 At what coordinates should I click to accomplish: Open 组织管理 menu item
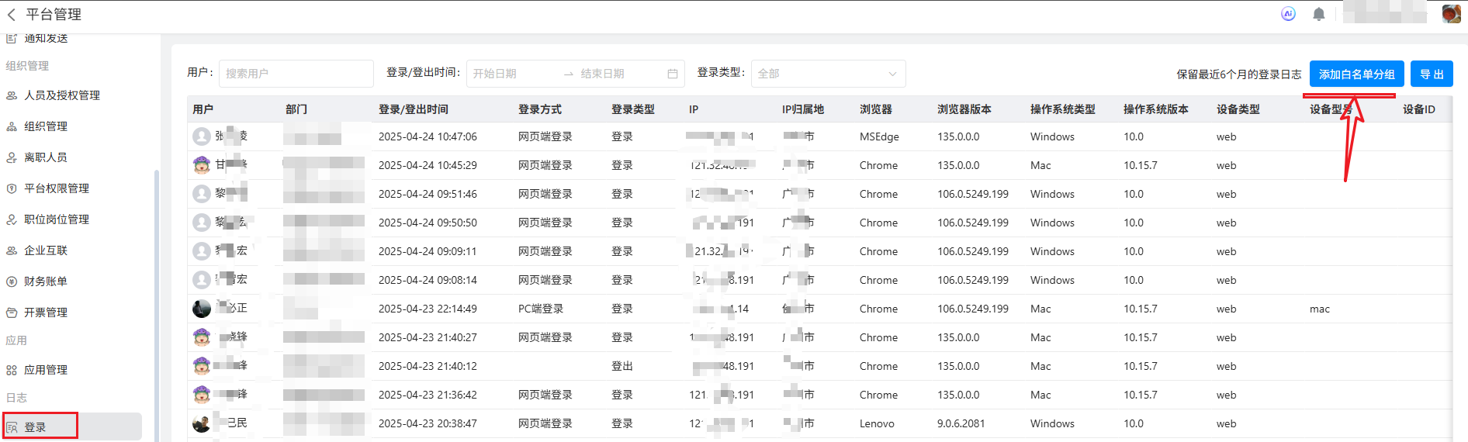[x=46, y=126]
